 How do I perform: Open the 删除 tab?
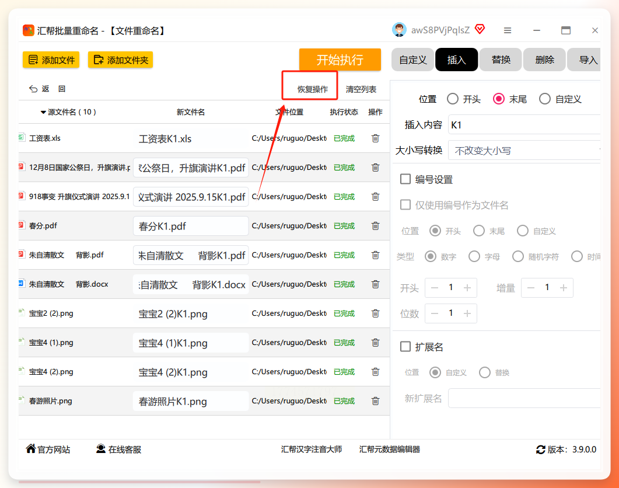(544, 60)
